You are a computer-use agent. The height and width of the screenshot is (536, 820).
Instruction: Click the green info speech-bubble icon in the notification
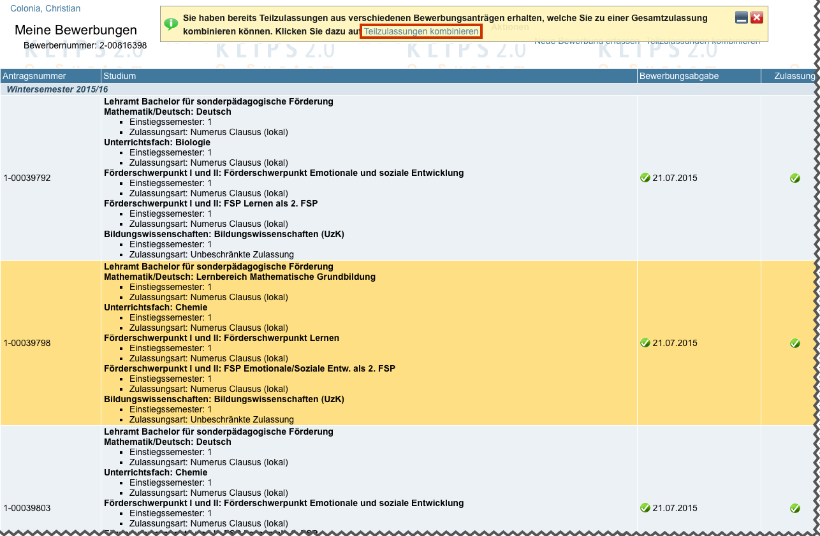171,24
